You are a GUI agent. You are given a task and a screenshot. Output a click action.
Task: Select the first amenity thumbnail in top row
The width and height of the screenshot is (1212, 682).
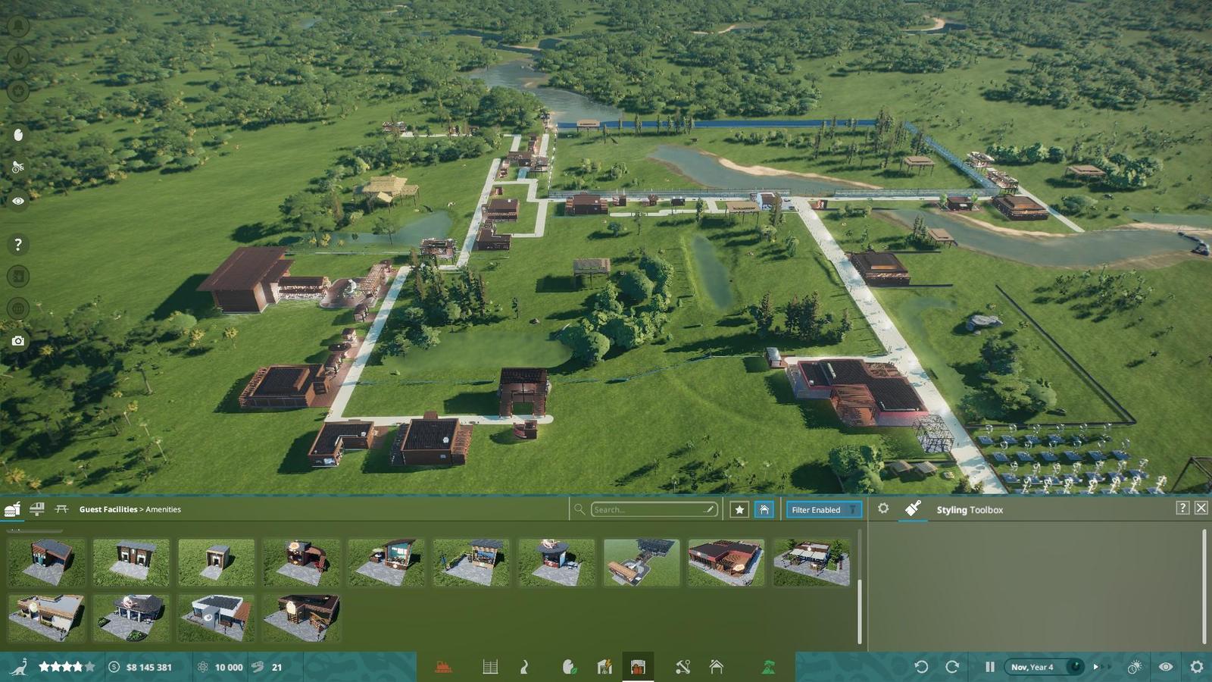(47, 562)
